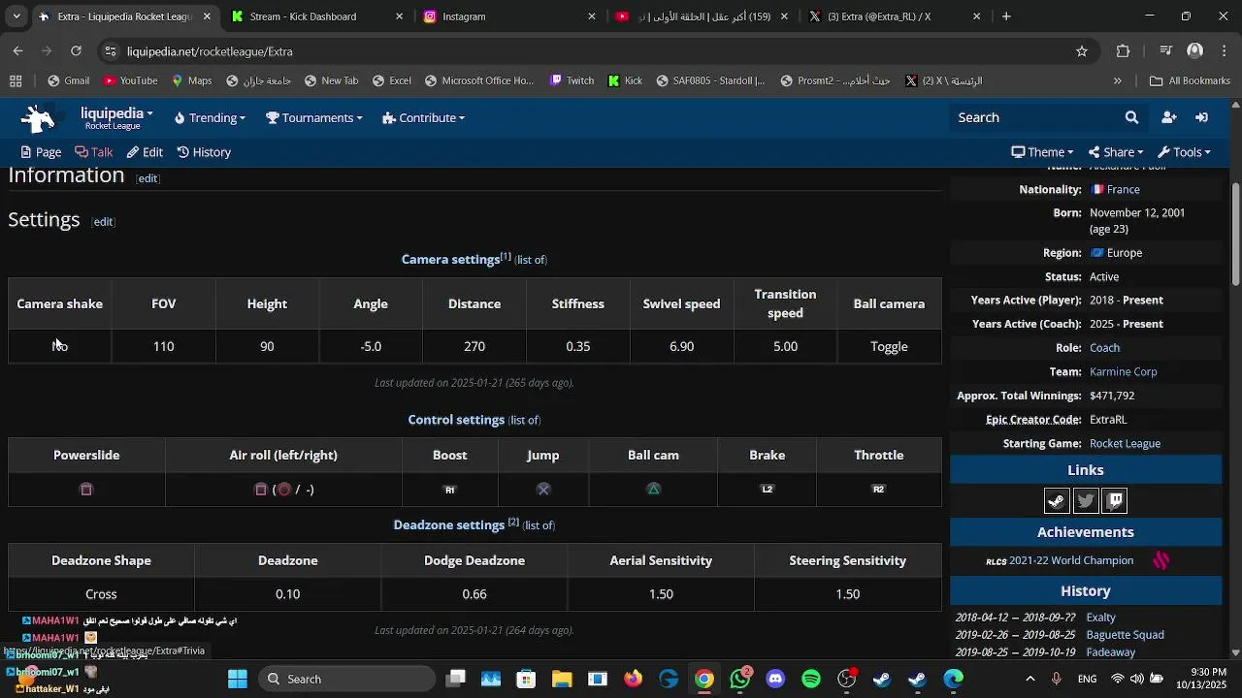1242x698 pixels.
Task: Show more bookmarks via the chevron overflow
Action: click(1118, 81)
